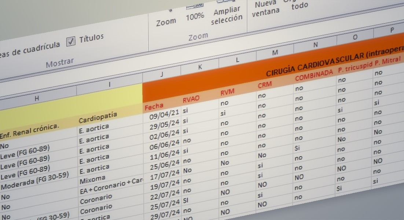Screen dimensions: 404x220
Task: Click RVAO 'si' cell in 09/04/21 row
Action: [x=185, y=111]
